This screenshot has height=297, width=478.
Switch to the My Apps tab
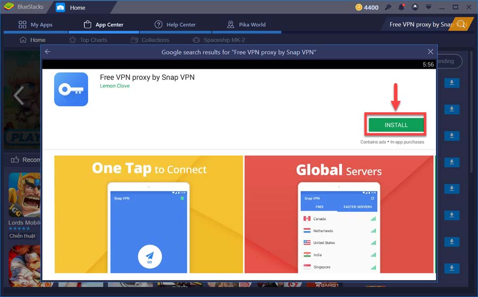[36, 25]
